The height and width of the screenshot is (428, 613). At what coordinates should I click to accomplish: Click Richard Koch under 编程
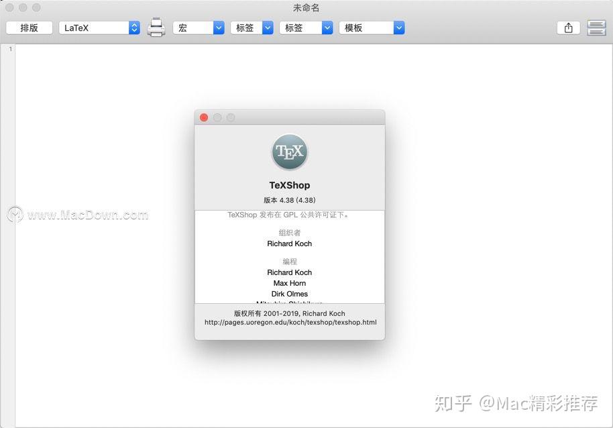coord(290,272)
